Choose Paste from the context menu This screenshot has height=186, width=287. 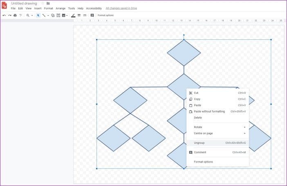[x=217, y=105]
